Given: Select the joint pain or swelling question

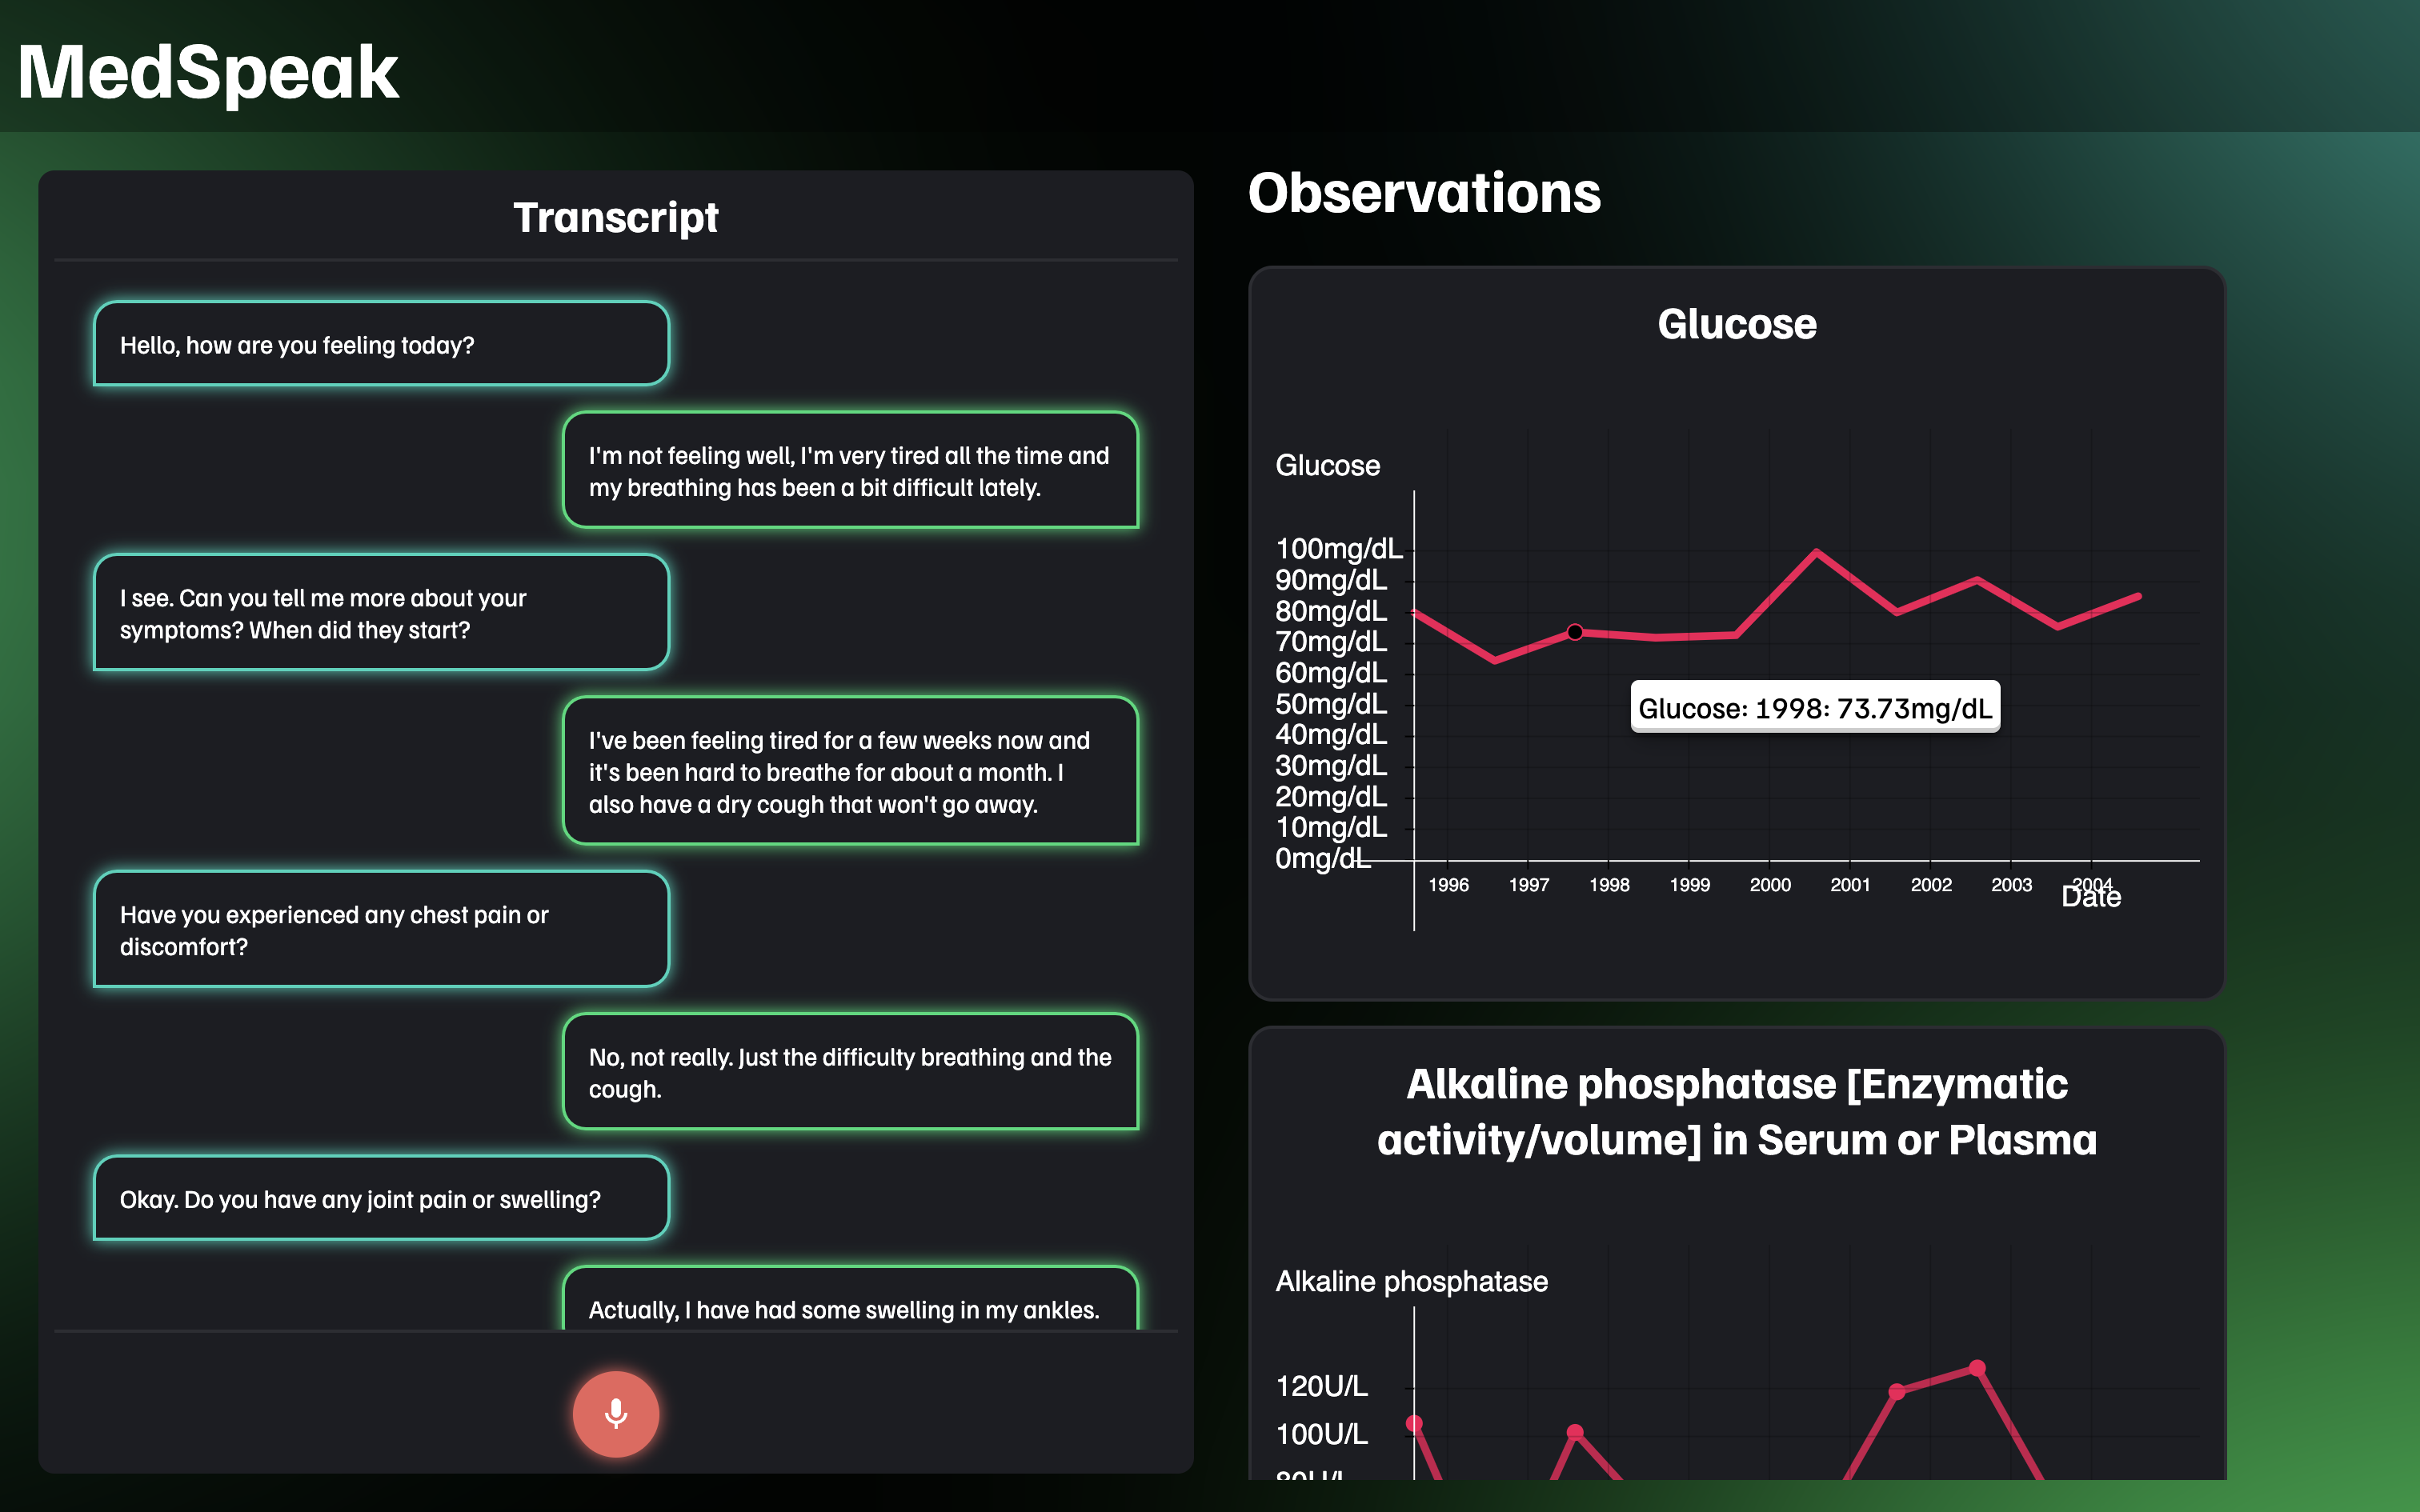Looking at the screenshot, I should (381, 1199).
